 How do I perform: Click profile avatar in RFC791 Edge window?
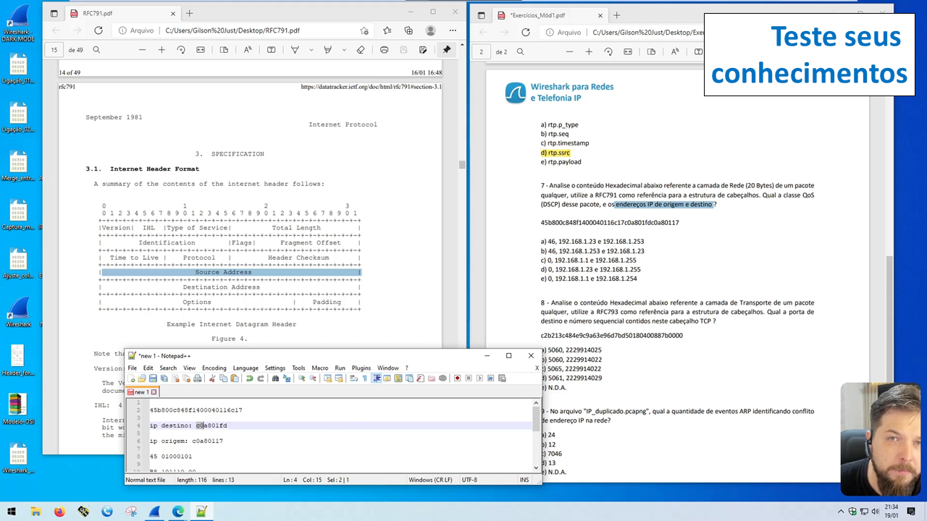(431, 30)
